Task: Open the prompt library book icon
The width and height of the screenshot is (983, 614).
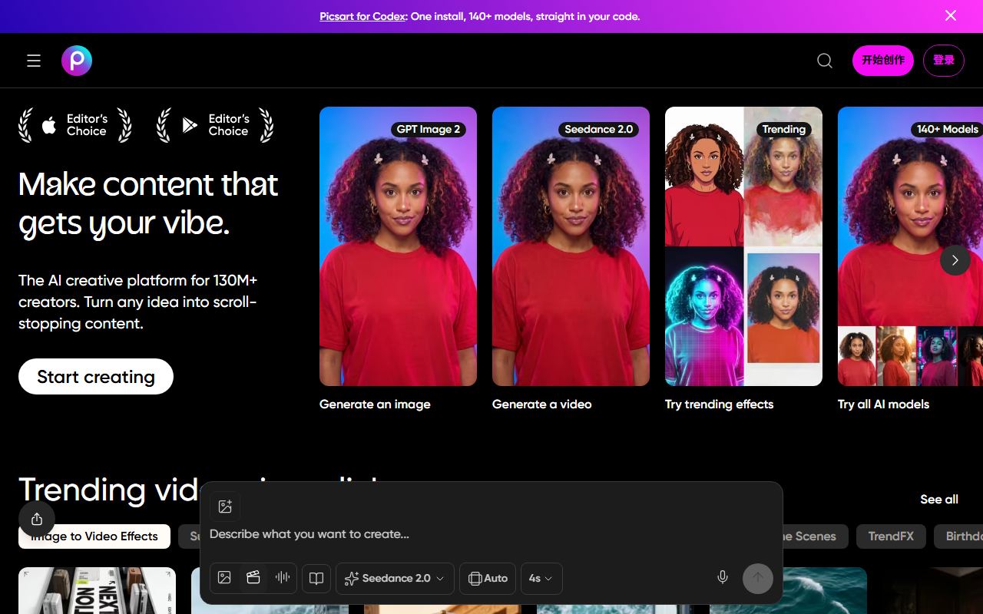Action: coord(316,579)
